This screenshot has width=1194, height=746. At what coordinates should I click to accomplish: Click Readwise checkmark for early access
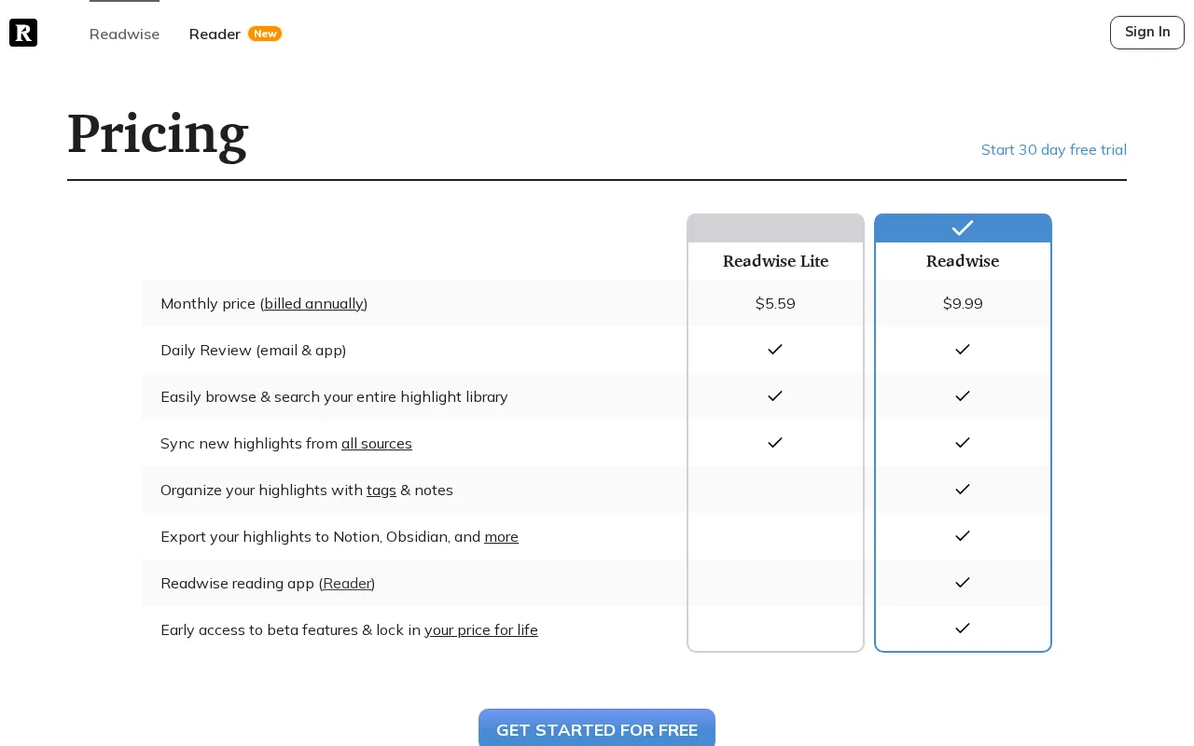coord(963,629)
